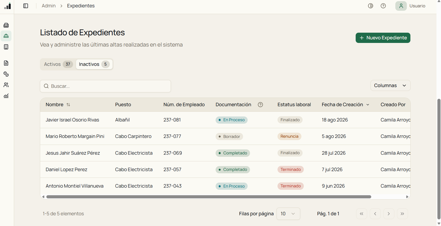Select the hard hat sidebar icon
This screenshot has height=226, width=441.
[x=6, y=36]
